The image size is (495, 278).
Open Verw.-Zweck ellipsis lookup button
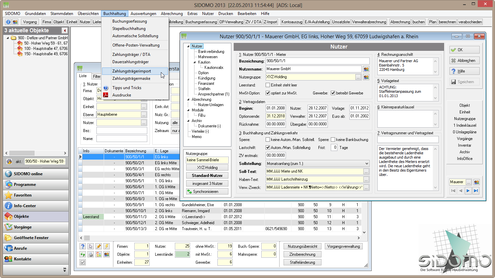pos(366,188)
